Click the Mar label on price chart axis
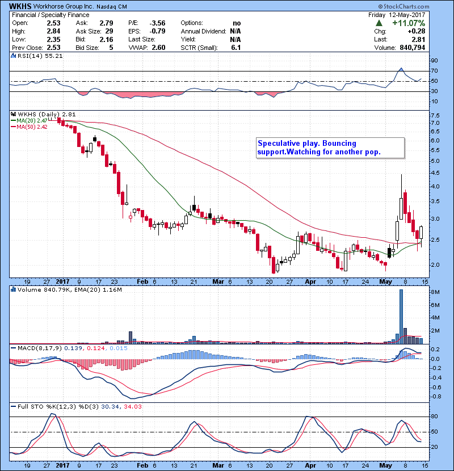Viewport: 454px width, 471px height. point(218,282)
